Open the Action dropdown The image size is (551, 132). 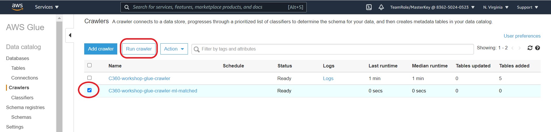pos(174,49)
